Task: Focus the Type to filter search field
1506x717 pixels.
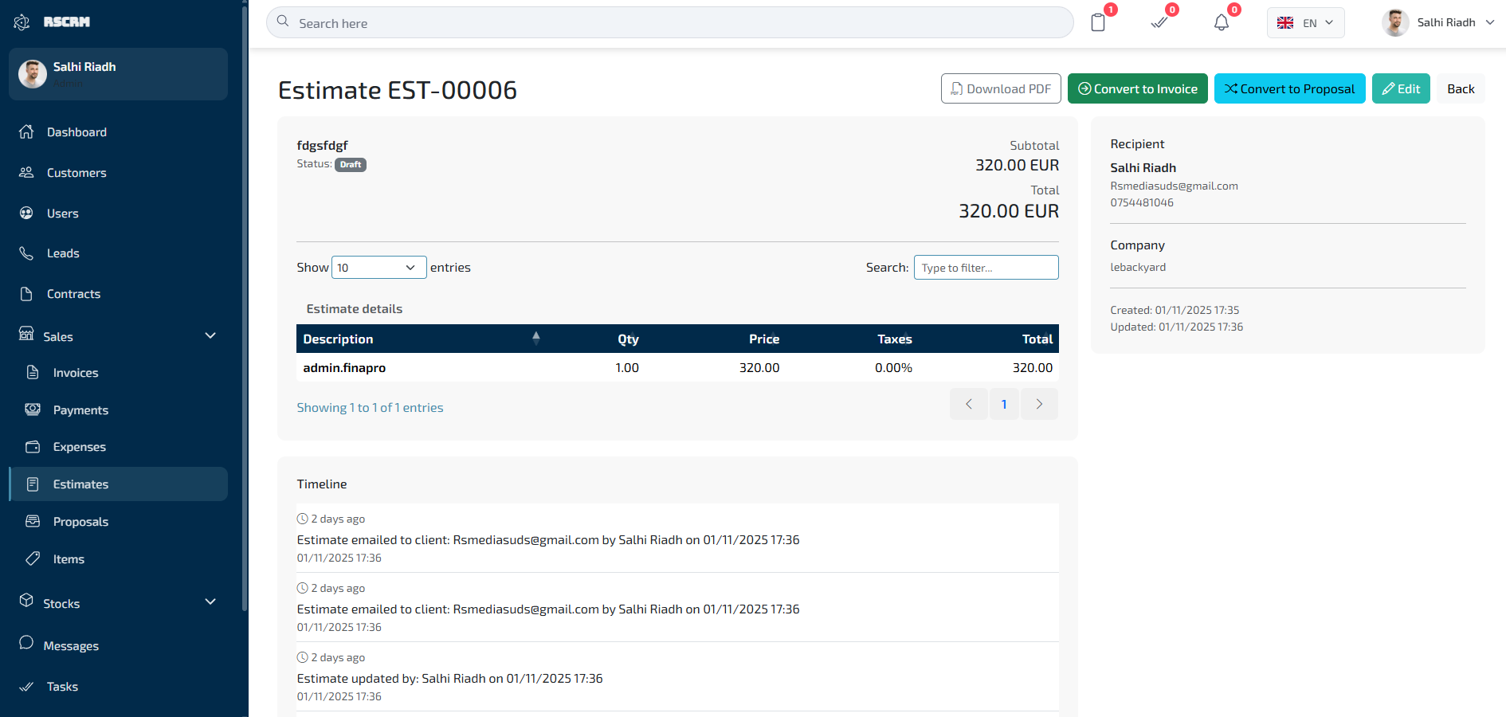Action: (986, 268)
